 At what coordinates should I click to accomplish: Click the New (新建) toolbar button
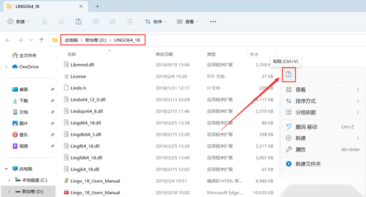click(x=18, y=22)
